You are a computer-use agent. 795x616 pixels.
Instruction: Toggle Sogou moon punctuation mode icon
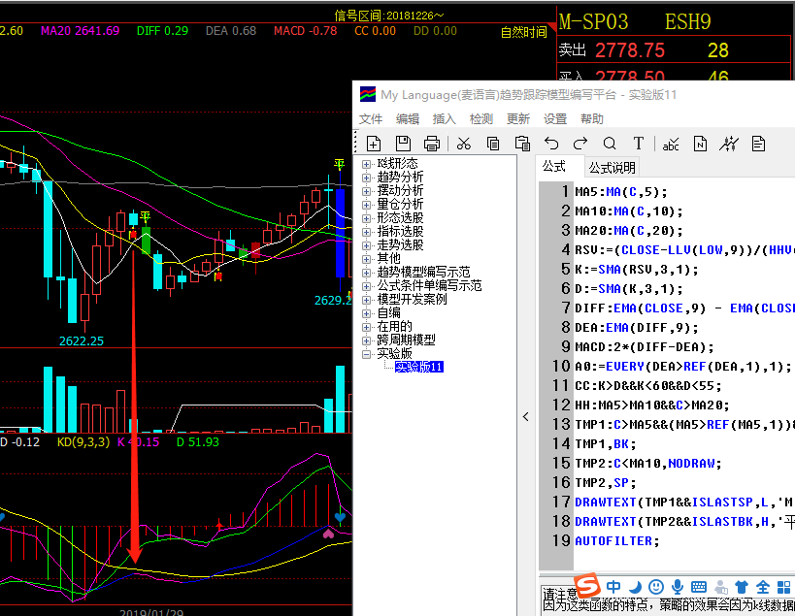point(635,587)
